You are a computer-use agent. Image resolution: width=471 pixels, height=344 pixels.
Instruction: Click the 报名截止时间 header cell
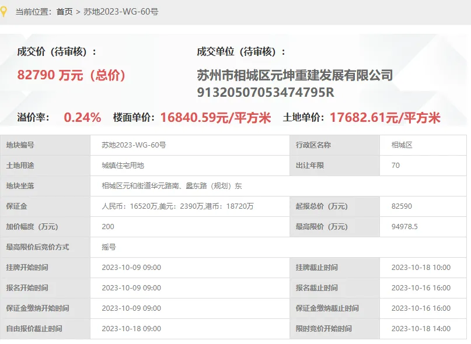pos(334,288)
